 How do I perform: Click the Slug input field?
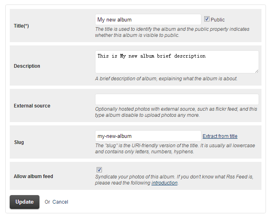coord(148,136)
